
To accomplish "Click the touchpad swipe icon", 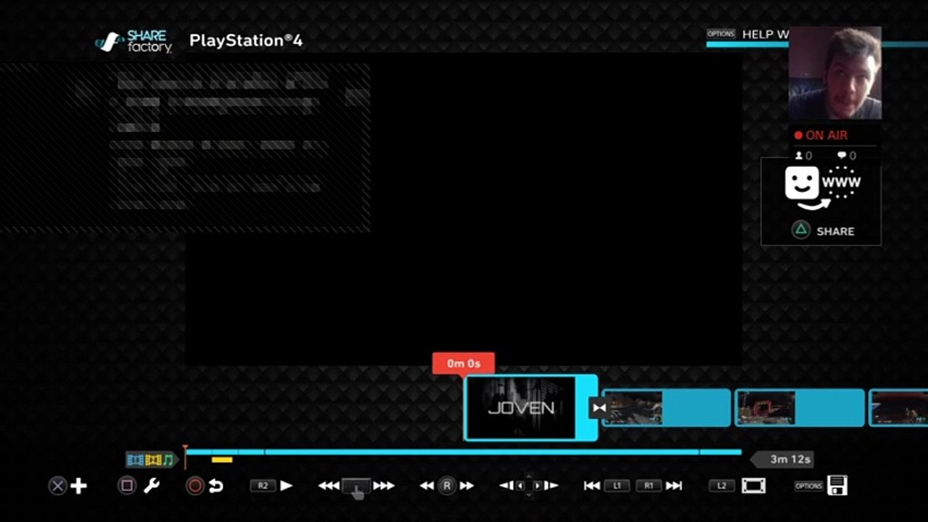I will (356, 488).
